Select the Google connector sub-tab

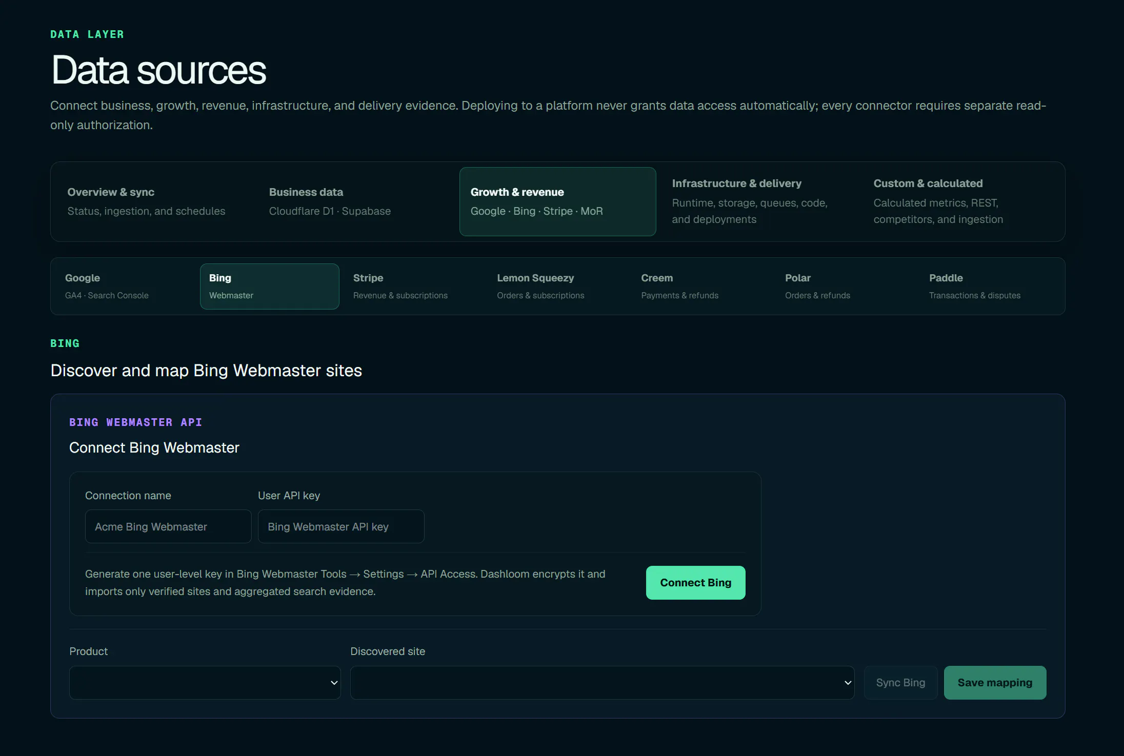click(125, 287)
